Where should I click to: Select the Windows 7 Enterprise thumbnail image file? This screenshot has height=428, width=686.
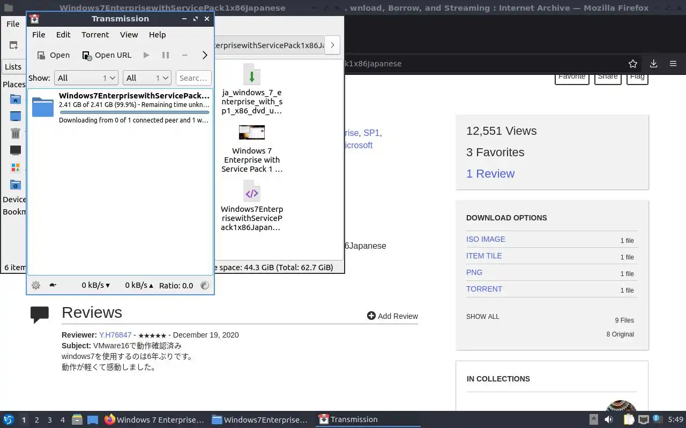252,149
